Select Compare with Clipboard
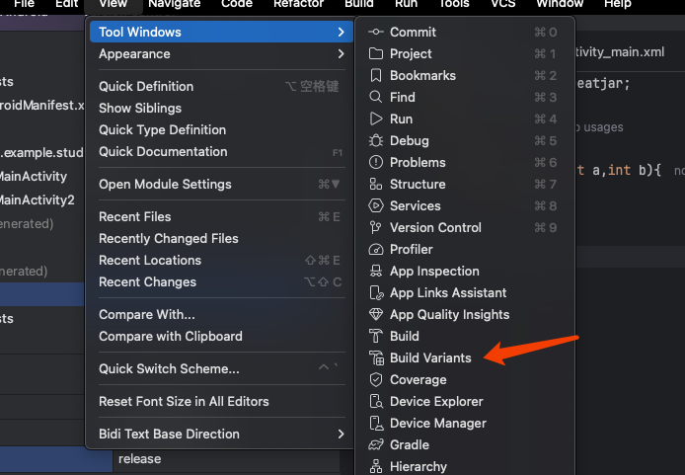The width and height of the screenshot is (685, 475). (x=170, y=336)
